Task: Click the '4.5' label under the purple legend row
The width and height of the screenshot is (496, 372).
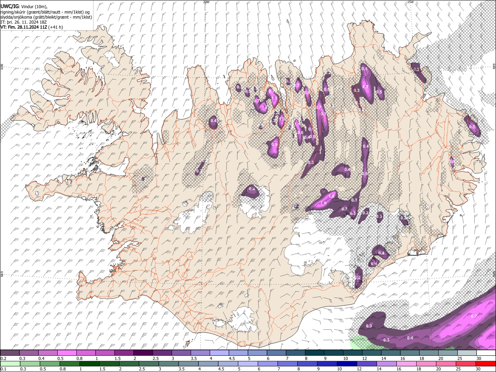Action: (232, 358)
